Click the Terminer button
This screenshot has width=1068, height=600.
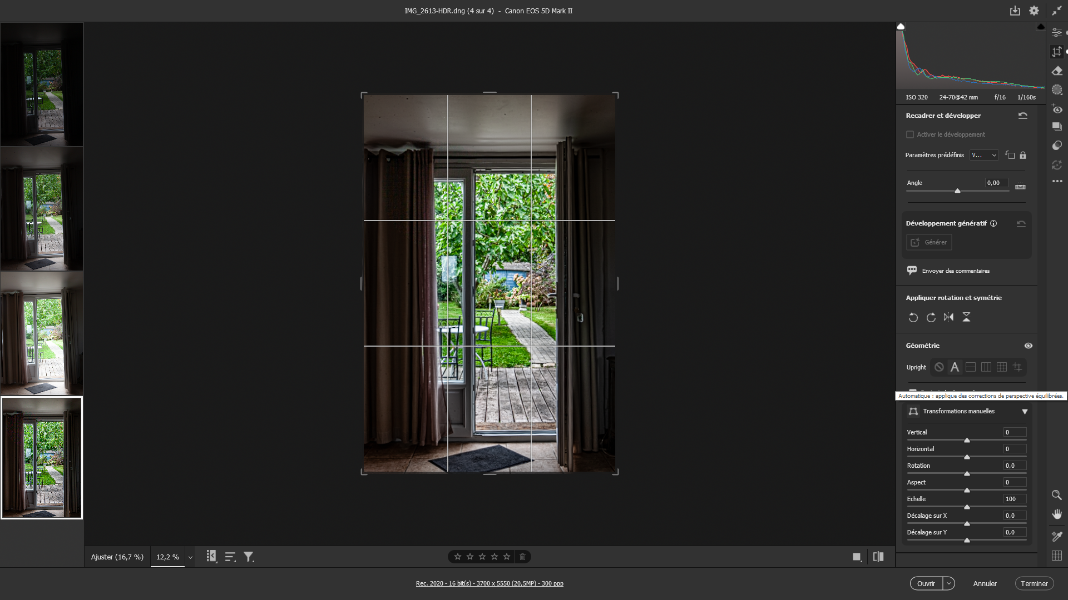point(1034,583)
